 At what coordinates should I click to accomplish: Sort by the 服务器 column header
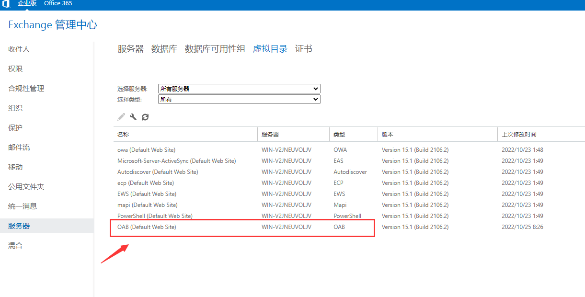[293, 135]
